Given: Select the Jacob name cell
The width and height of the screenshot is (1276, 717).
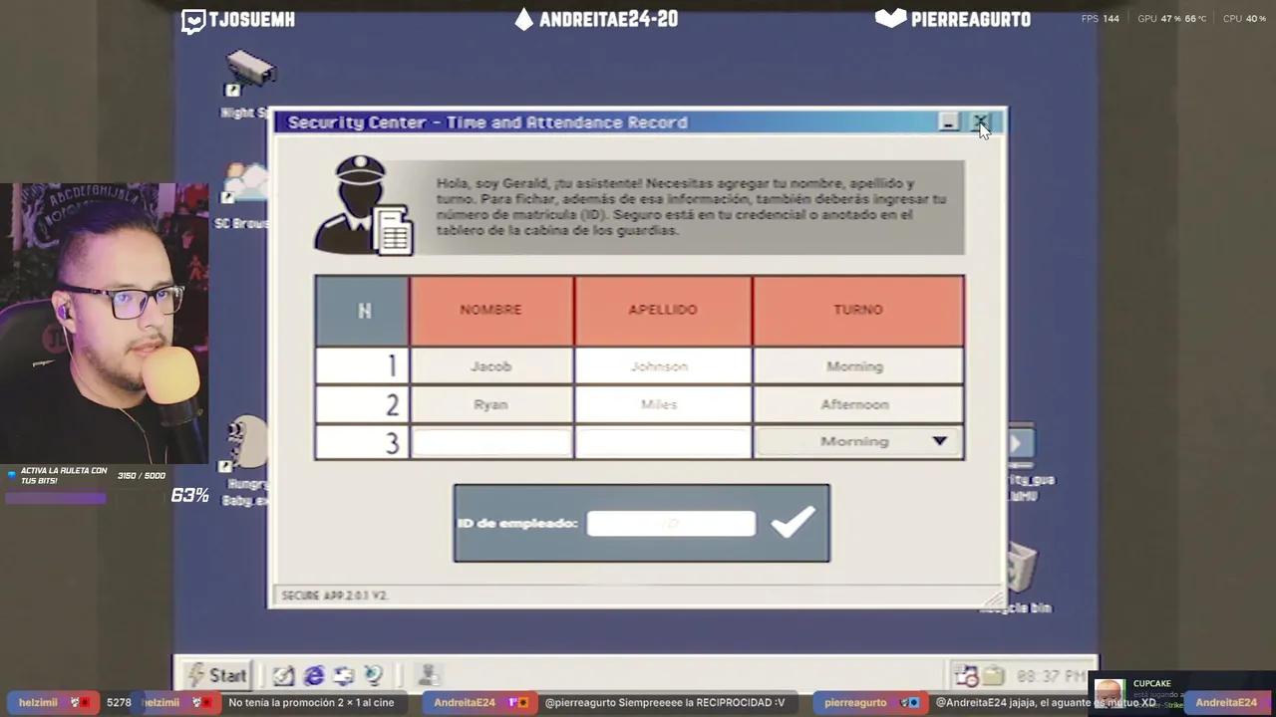Looking at the screenshot, I should tap(491, 366).
